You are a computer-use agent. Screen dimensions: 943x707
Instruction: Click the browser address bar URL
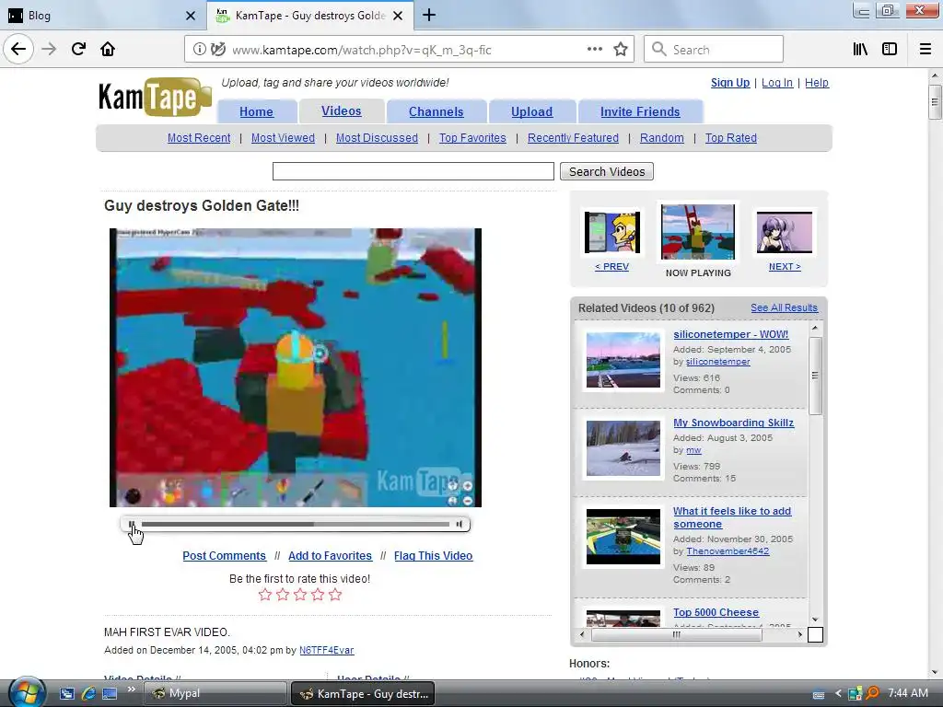[361, 50]
